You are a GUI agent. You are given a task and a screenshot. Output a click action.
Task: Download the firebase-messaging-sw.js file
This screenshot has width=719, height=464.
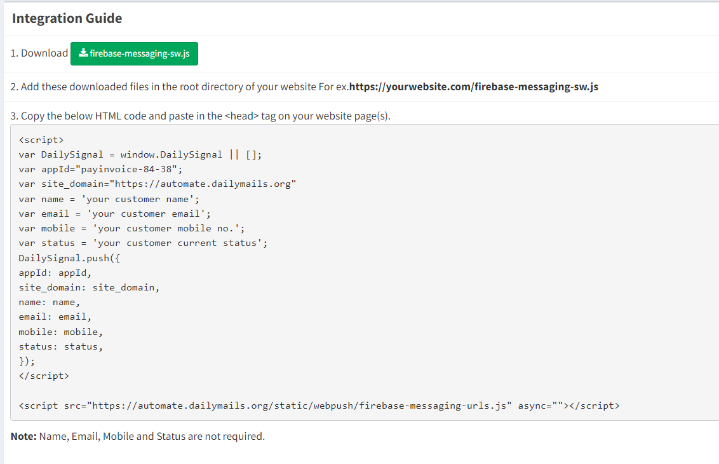pyautogui.click(x=134, y=54)
